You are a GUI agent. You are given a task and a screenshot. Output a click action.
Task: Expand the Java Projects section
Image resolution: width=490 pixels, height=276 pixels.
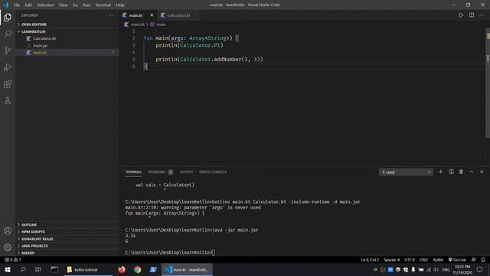67,246
